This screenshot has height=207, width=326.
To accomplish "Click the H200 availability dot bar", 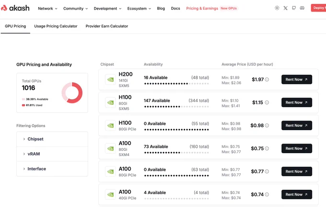I will click(x=176, y=84).
